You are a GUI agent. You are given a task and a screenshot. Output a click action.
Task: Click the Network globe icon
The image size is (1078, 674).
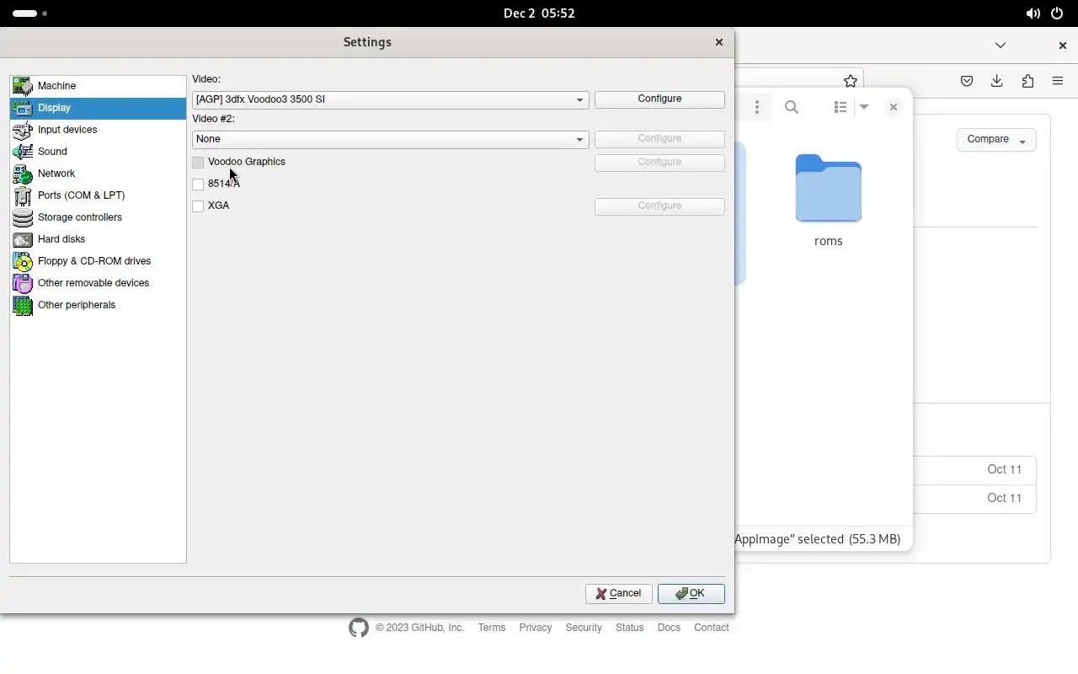(x=23, y=174)
